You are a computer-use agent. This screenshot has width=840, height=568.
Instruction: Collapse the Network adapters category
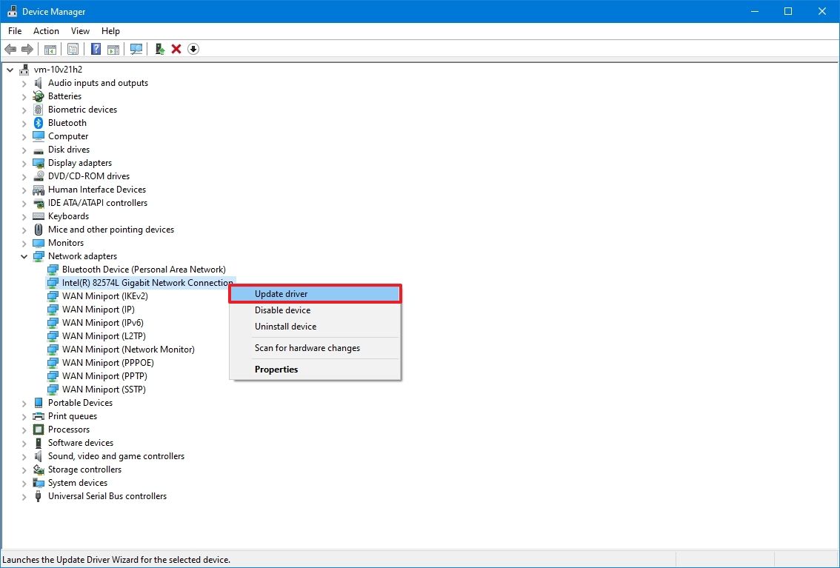[x=24, y=256]
